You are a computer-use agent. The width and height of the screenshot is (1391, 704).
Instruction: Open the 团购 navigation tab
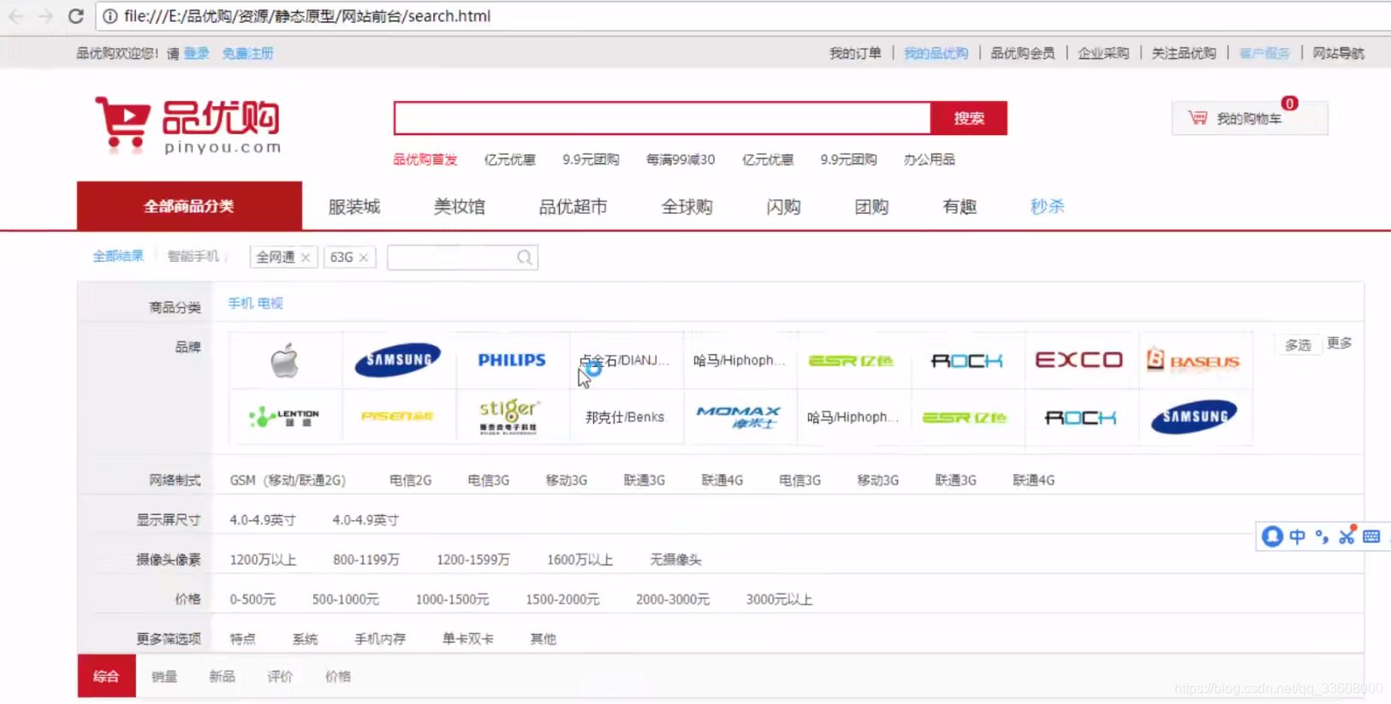click(871, 206)
